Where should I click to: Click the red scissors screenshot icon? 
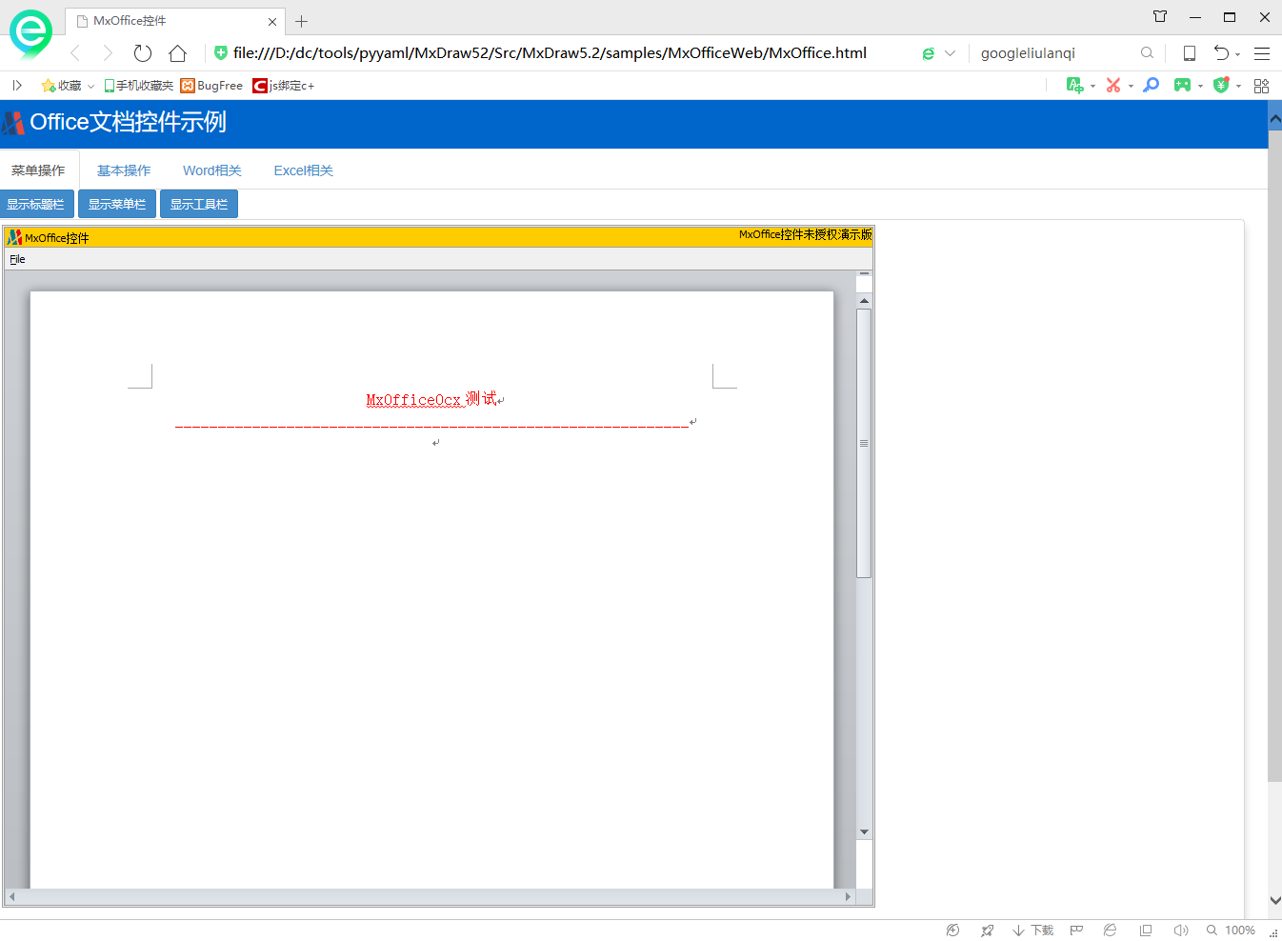click(1112, 85)
